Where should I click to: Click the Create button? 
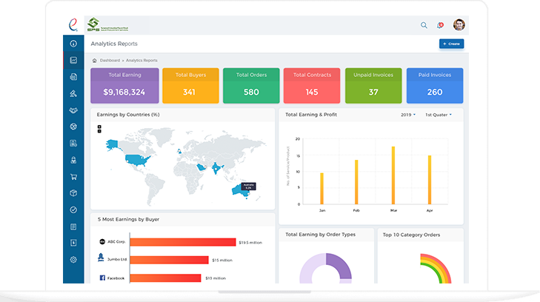451,44
